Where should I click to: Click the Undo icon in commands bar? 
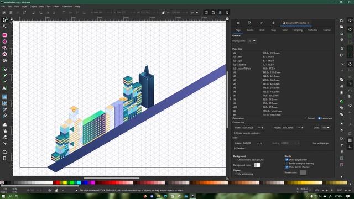[x=342, y=64]
